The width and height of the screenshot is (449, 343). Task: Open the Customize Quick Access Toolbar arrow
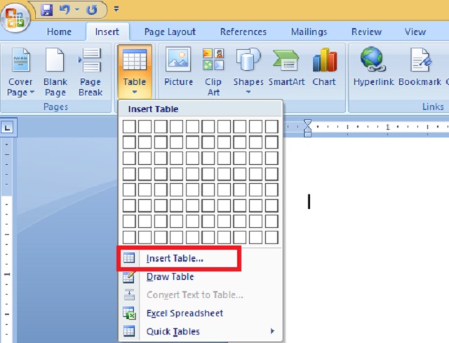tap(116, 9)
